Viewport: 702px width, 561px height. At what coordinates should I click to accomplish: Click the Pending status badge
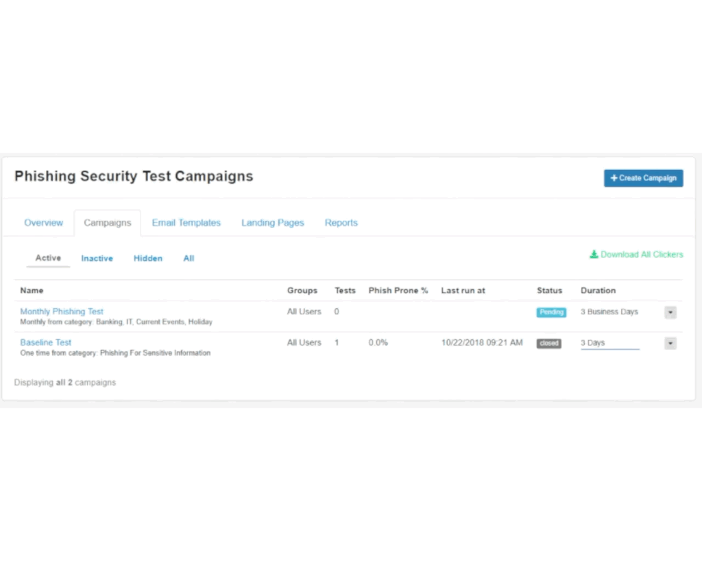tap(551, 312)
